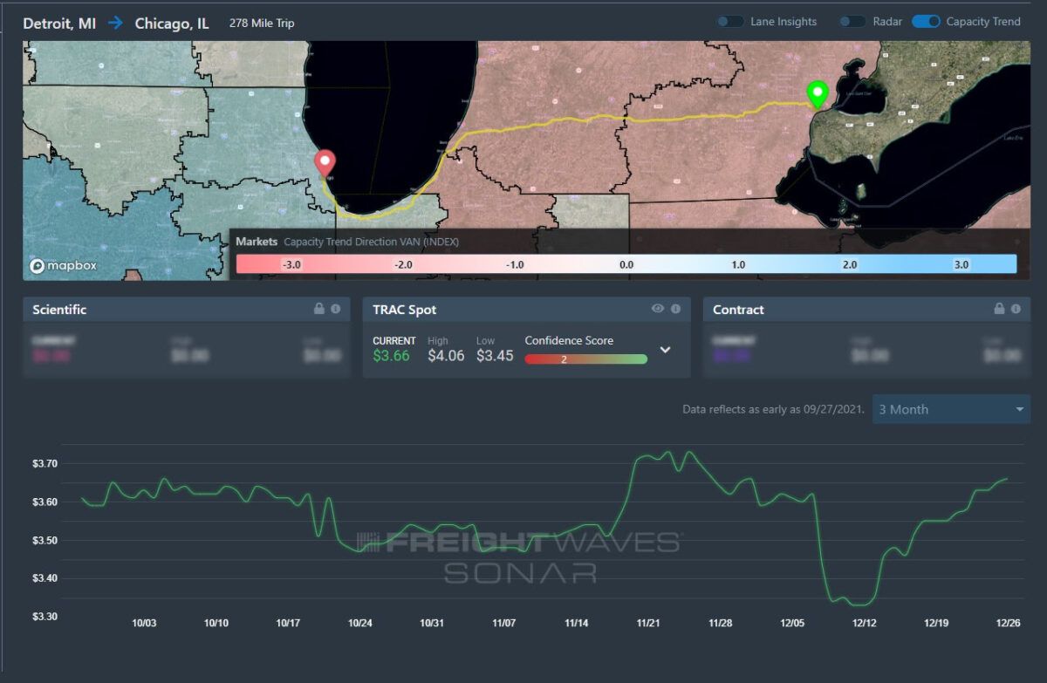Turn on the Radar toggle

click(852, 22)
